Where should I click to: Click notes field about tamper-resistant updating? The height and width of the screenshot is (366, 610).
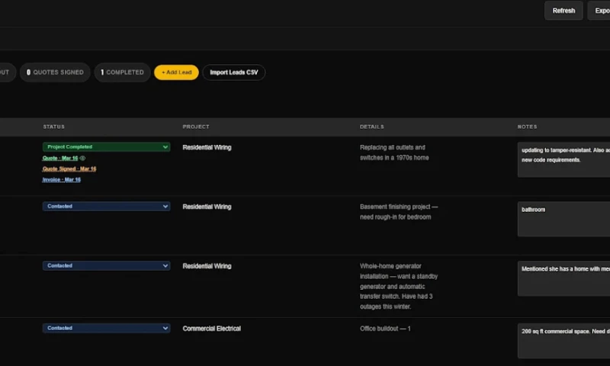click(x=563, y=160)
